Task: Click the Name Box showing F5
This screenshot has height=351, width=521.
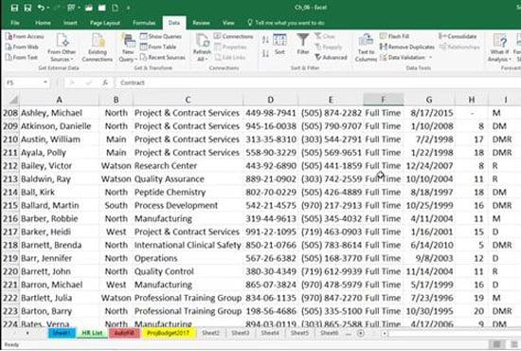Action: click(24, 83)
